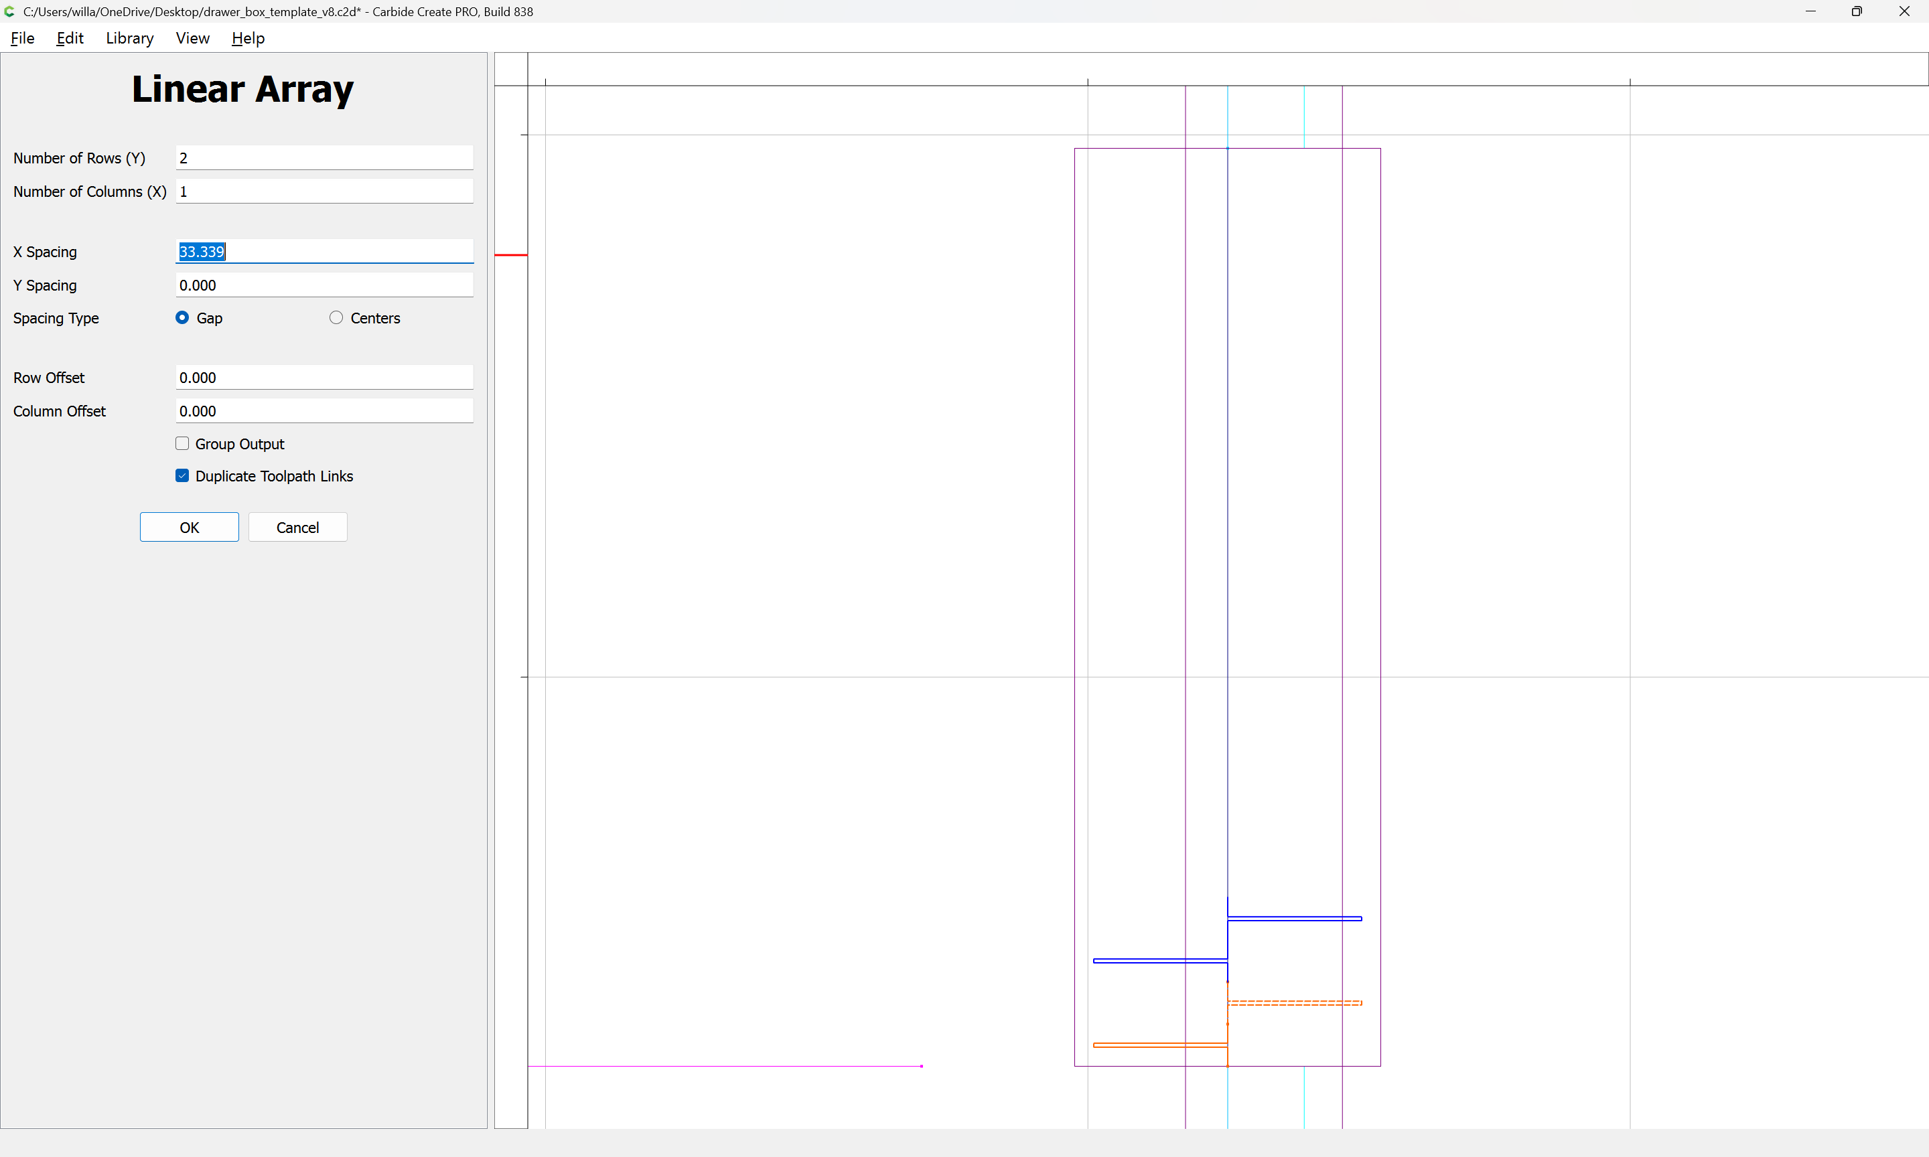
Task: Click the Row Offset input field
Action: tap(324, 378)
